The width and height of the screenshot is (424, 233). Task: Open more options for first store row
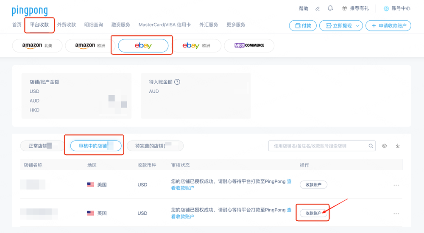pos(396,185)
